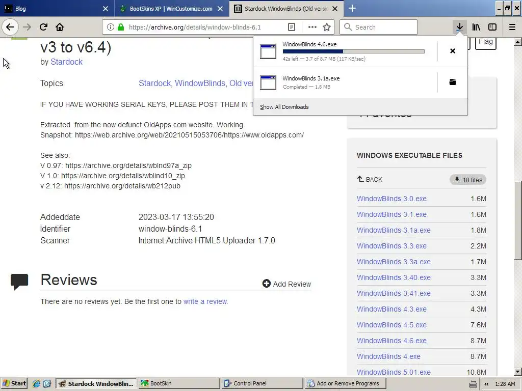Click the Add Review plus icon
This screenshot has width=522, height=391.
point(266,284)
